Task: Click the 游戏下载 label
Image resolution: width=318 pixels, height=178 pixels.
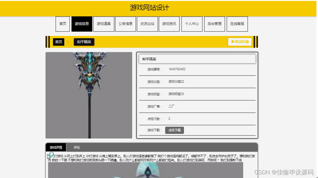Action: pos(155,130)
